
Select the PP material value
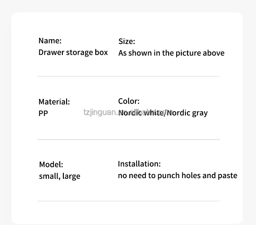[x=43, y=113]
